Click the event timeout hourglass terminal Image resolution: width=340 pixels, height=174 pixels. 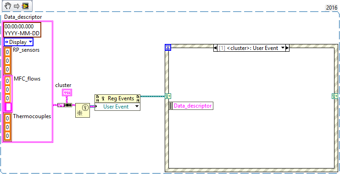pyautogui.click(x=168, y=47)
